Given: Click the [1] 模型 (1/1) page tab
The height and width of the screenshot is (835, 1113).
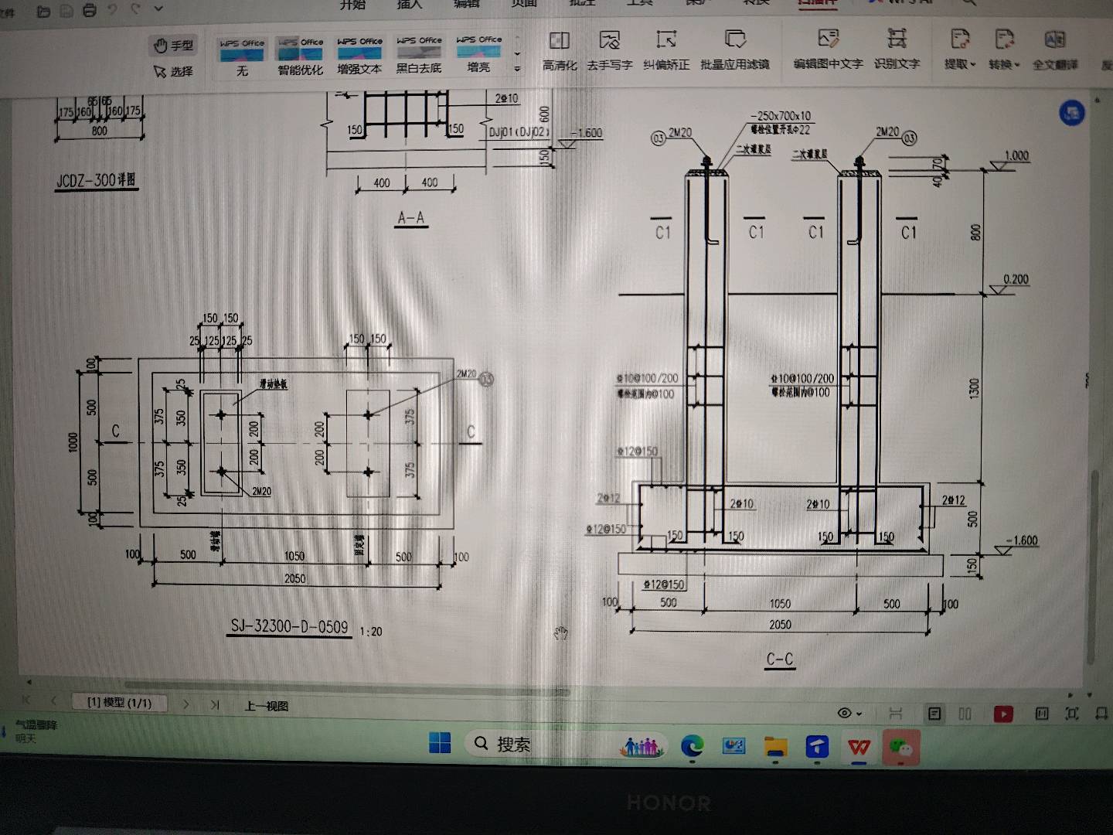Looking at the screenshot, I should point(119,702).
